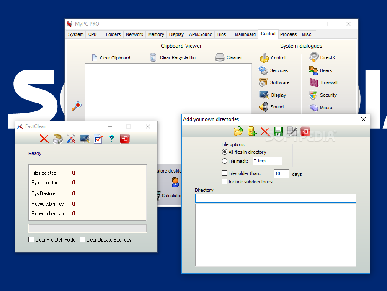Select File mask radio button
Viewport: 387px width, 291px height.
coord(224,161)
